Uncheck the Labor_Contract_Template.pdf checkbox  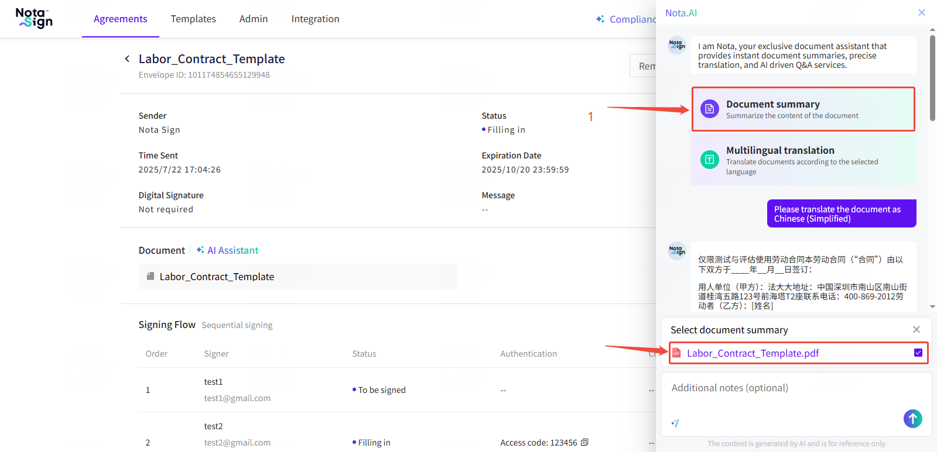coord(918,353)
